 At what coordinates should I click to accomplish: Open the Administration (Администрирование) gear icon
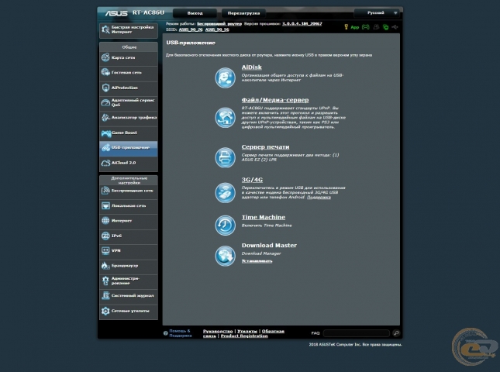coord(105,281)
